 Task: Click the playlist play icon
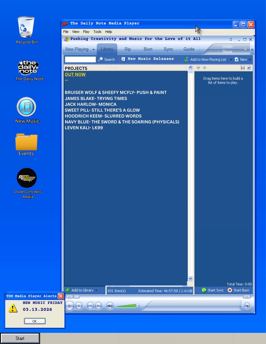(x=249, y=68)
